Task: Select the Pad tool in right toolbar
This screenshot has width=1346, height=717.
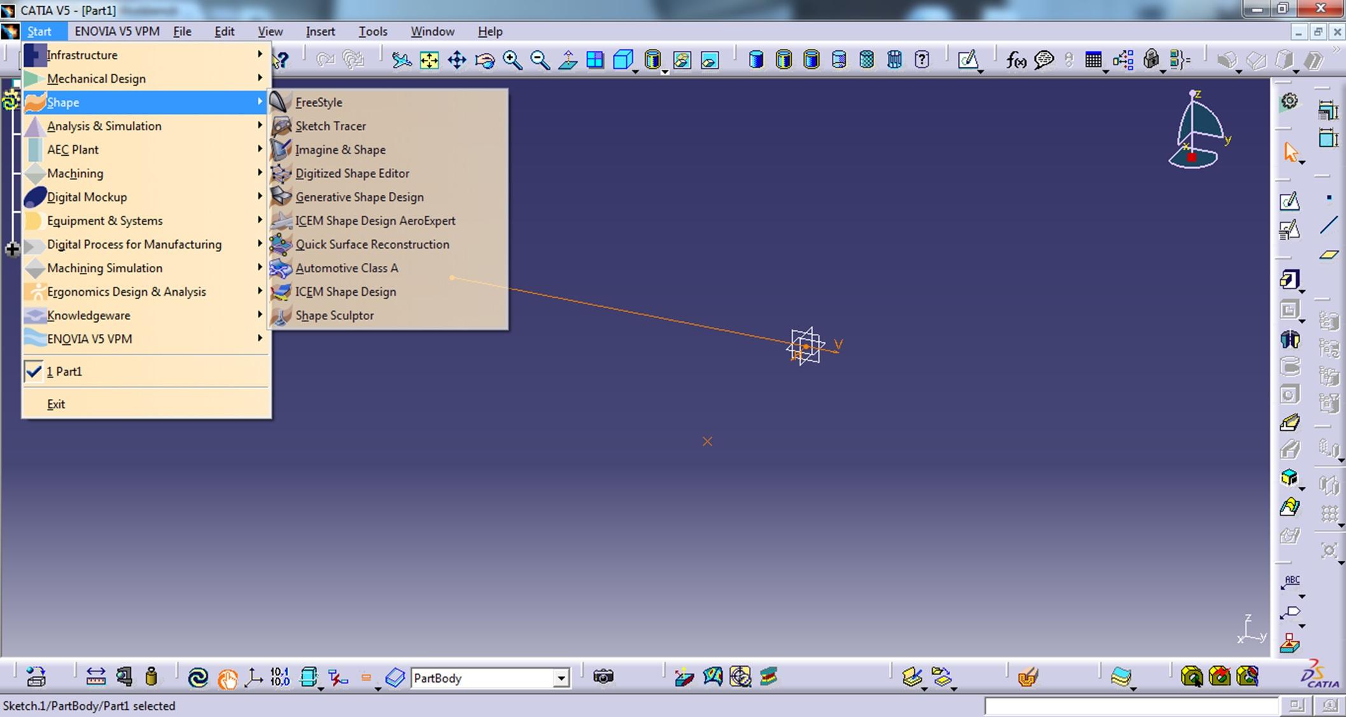Action: click(1289, 280)
